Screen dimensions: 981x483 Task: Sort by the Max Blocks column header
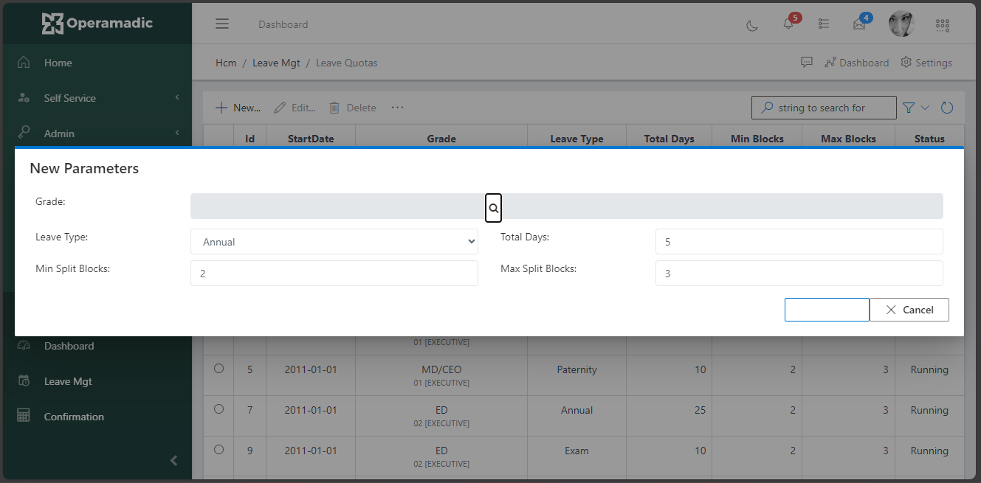click(x=848, y=139)
